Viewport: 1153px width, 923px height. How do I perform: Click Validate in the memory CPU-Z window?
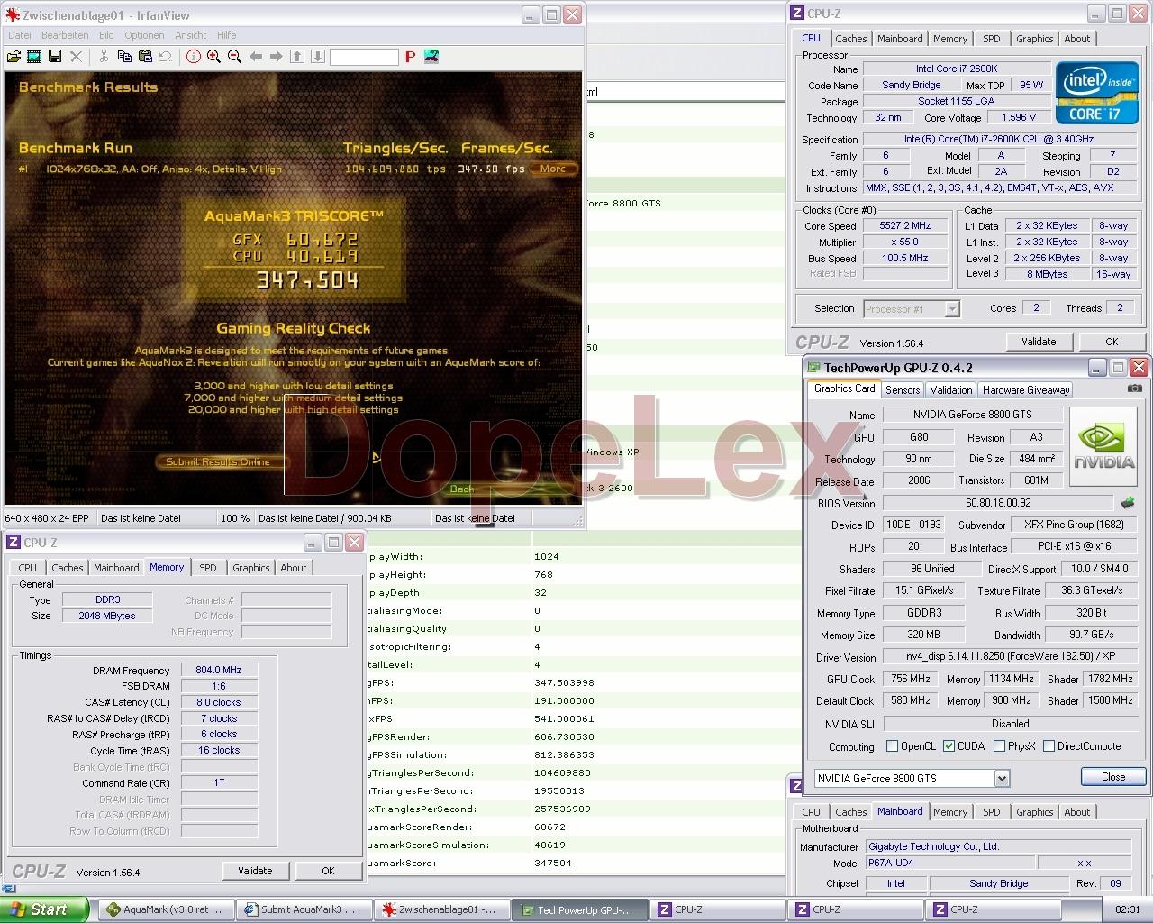[x=255, y=871]
